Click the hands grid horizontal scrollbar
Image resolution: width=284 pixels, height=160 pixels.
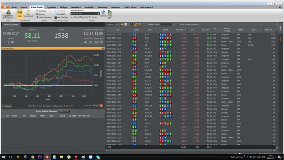coord(191,150)
